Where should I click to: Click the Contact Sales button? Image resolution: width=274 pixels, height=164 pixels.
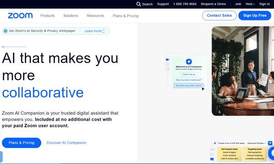point(219,15)
